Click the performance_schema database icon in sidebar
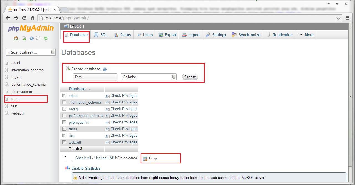Viewport: 355px width, 185px height. click(x=7, y=85)
